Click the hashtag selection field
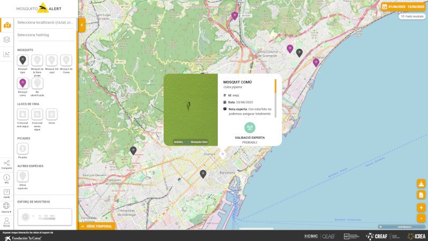This screenshot has height=241, width=428. click(x=45, y=35)
